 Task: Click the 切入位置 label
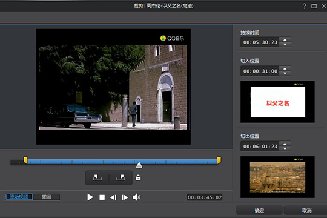[x=250, y=61]
